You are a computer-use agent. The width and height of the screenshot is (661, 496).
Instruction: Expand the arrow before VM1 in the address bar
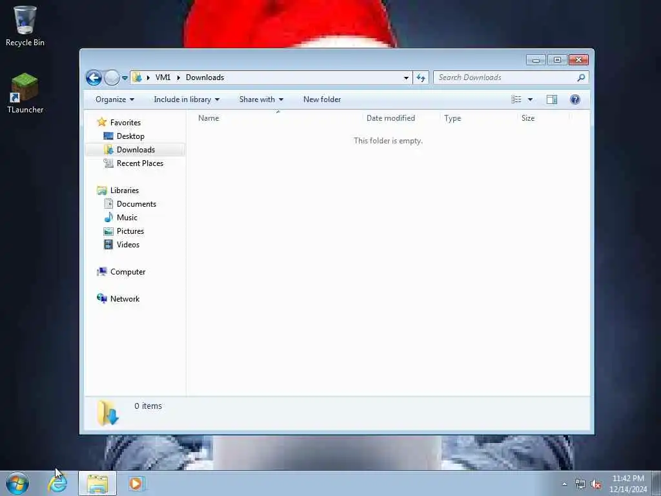[148, 77]
